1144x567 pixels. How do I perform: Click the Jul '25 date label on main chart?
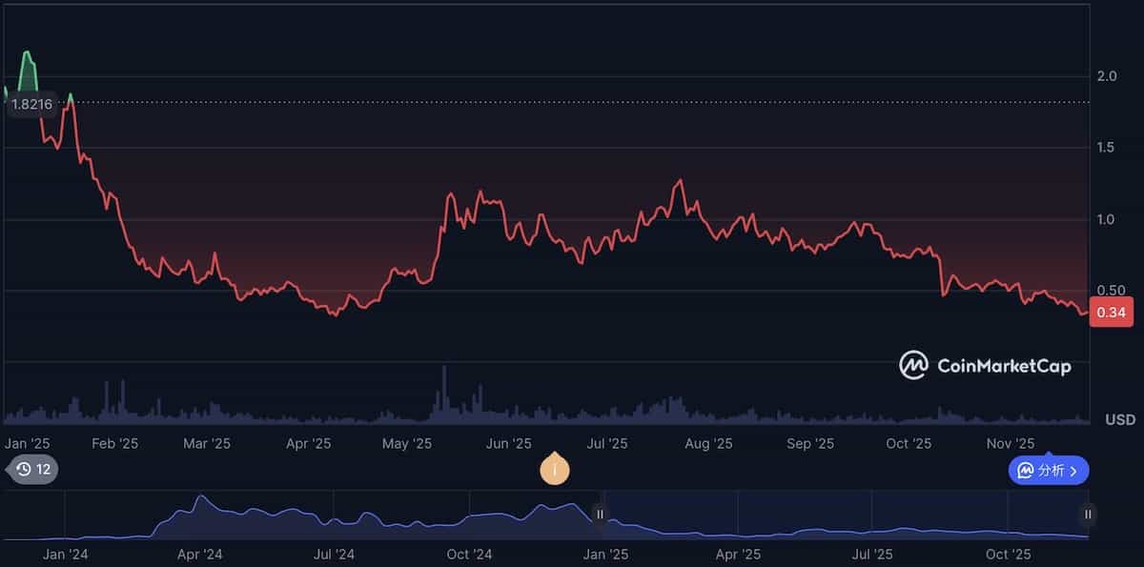(607, 443)
